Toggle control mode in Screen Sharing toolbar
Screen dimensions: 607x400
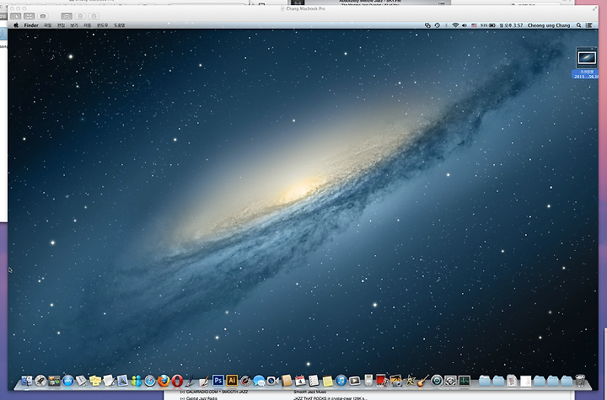15,16
